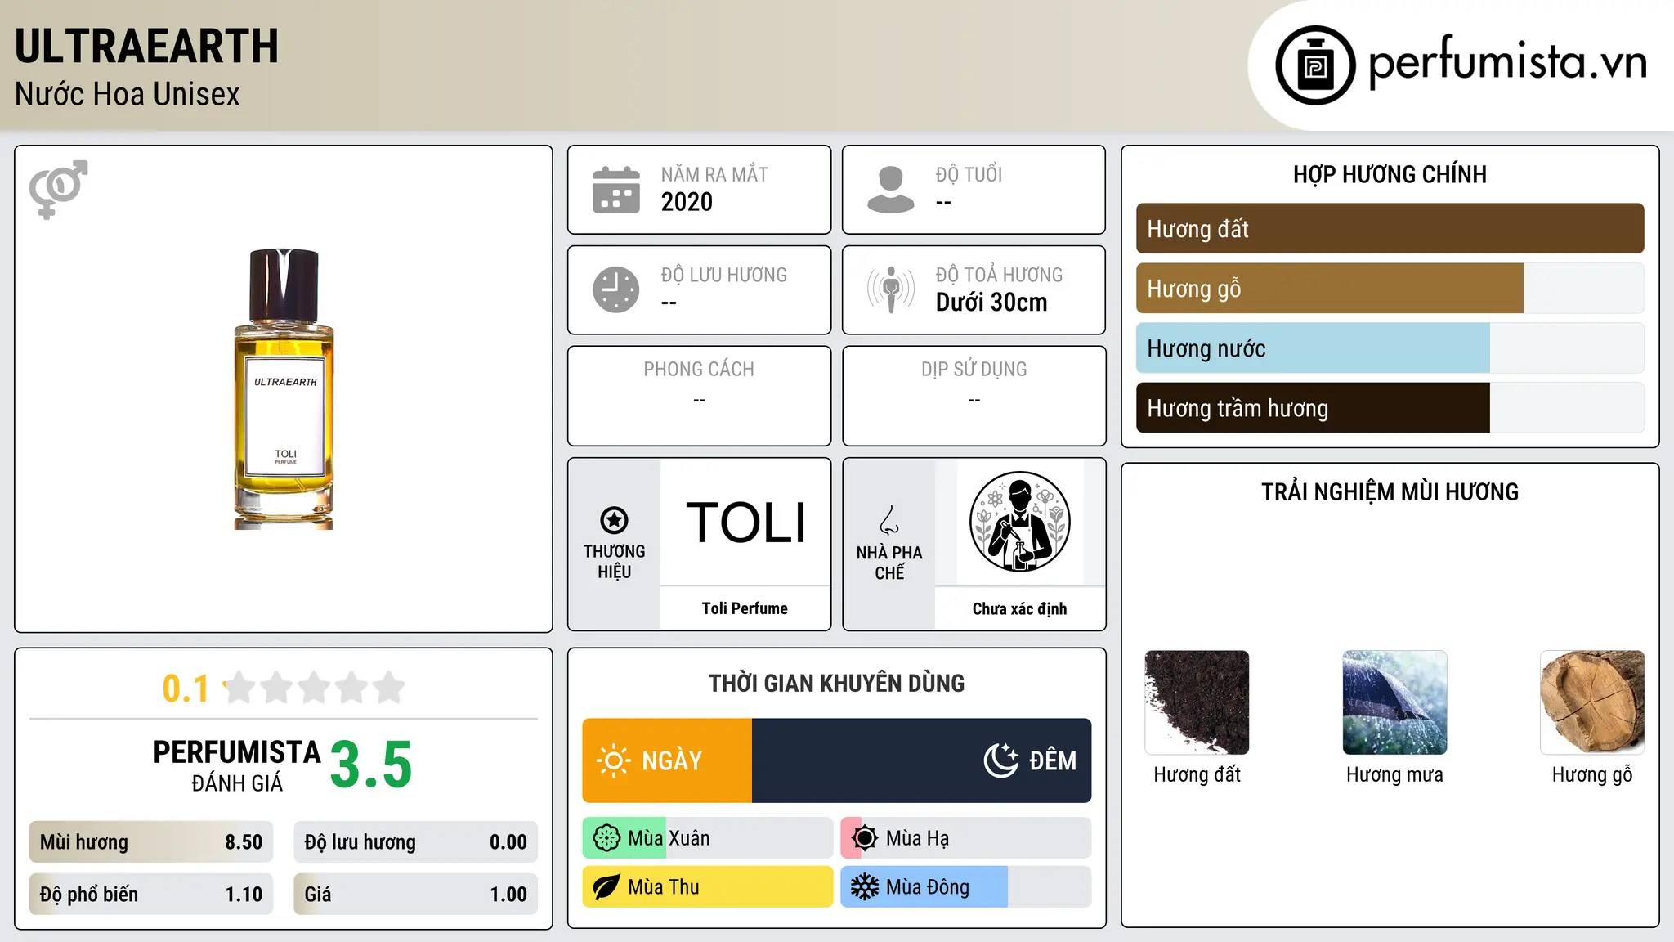Click the ULTRAEARTH page title

coord(147,46)
